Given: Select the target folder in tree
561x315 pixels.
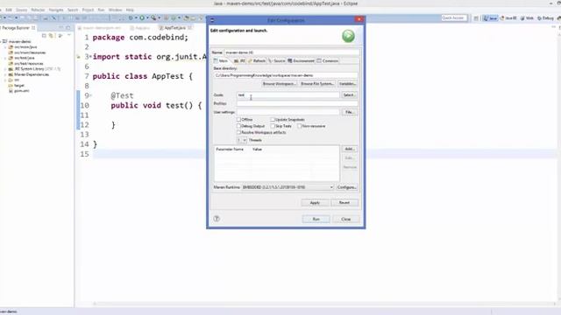Looking at the screenshot, I should pyautogui.click(x=19, y=86).
